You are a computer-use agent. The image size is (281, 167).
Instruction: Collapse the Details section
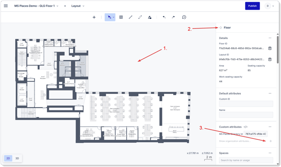tap(270, 38)
